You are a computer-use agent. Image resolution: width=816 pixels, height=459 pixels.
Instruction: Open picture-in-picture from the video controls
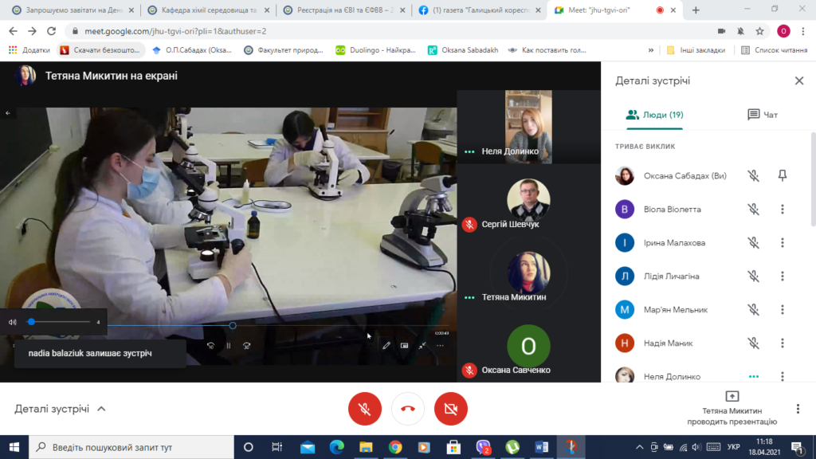coord(404,346)
